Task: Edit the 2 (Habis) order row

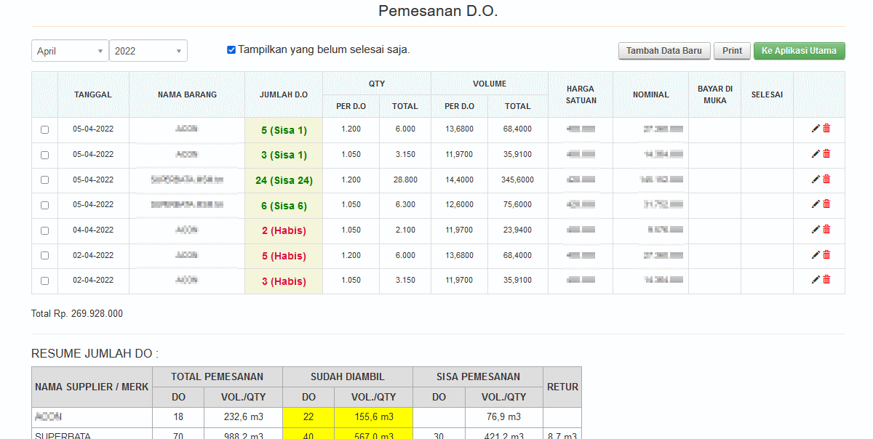Action: [x=816, y=230]
